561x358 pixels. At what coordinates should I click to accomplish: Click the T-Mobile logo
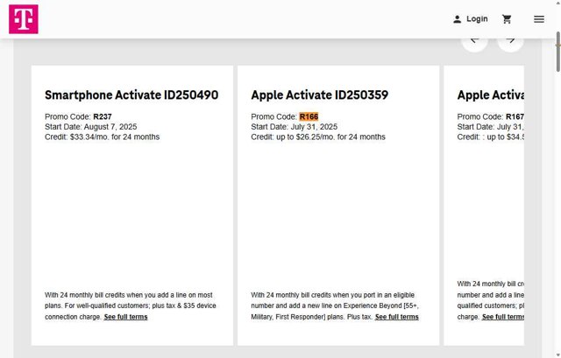point(24,19)
